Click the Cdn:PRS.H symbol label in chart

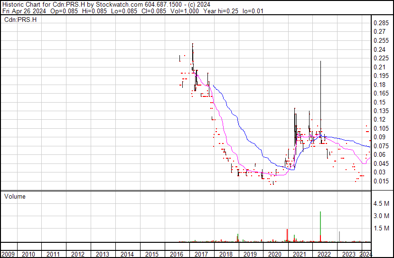[20, 19]
